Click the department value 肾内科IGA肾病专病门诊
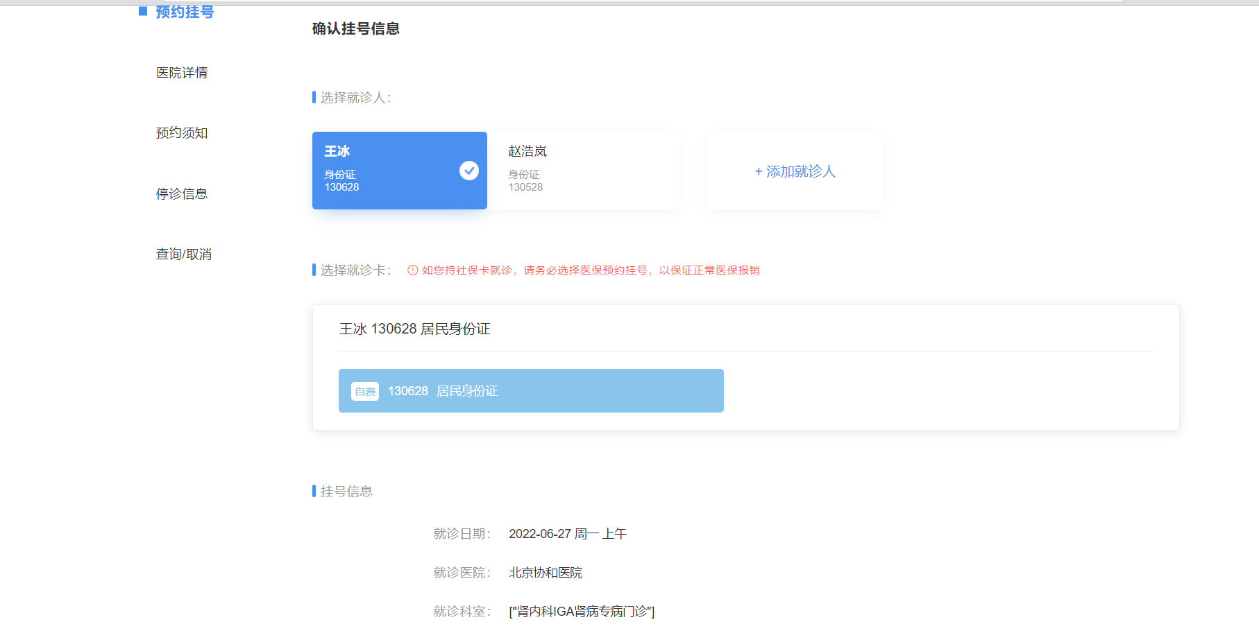The width and height of the screenshot is (1259, 640). tap(582, 612)
